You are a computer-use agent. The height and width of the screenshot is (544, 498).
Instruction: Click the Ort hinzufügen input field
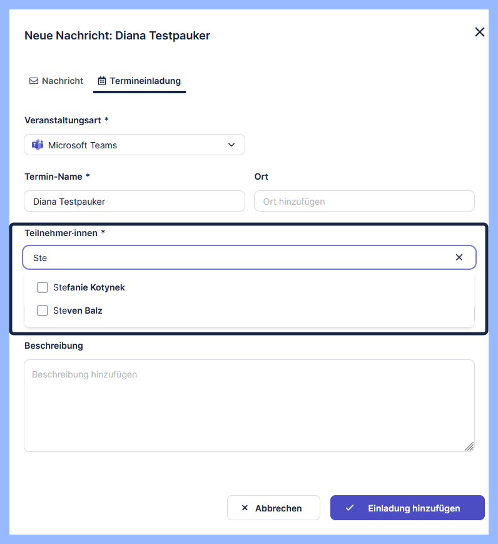coord(364,201)
